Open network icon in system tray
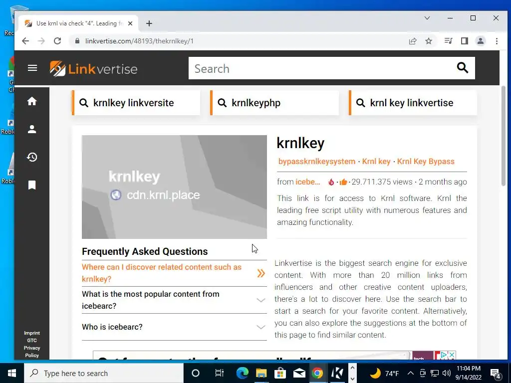Image resolution: width=511 pixels, height=383 pixels. [435, 373]
